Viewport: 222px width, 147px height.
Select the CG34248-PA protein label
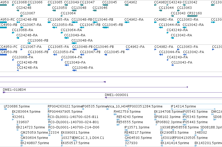(27, 68)
